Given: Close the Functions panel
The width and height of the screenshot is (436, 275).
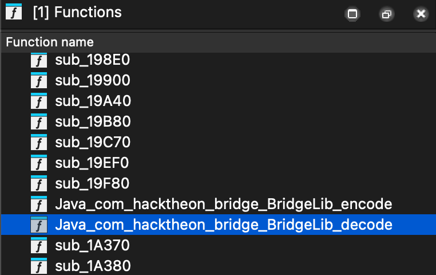Looking at the screenshot, I should coord(421,14).
